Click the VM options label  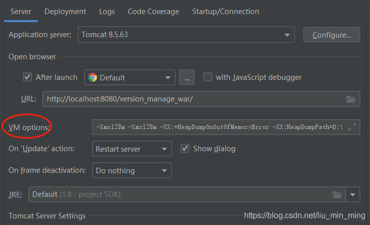click(x=29, y=128)
